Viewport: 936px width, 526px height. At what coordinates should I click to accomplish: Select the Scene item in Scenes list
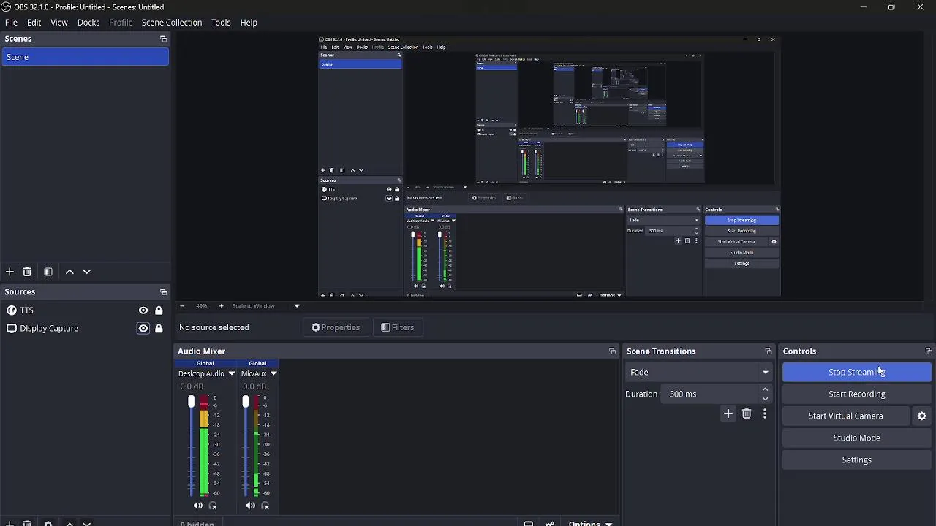pos(85,57)
